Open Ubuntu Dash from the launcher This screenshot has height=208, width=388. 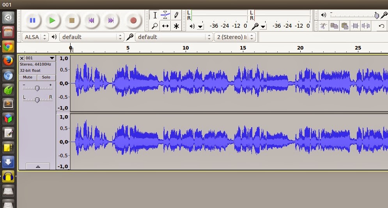(8, 18)
